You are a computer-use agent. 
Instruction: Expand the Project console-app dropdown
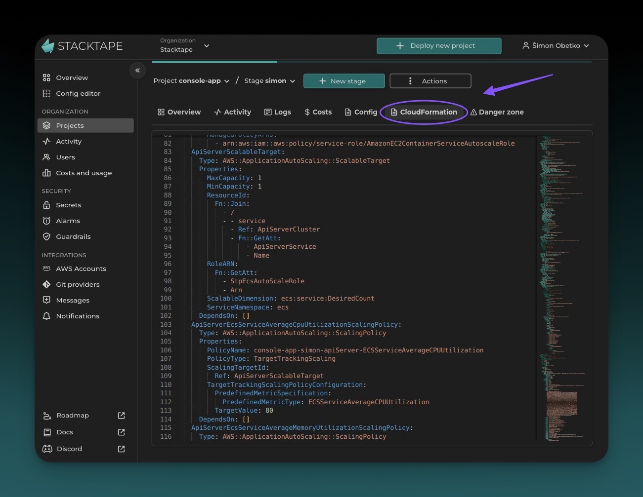point(191,81)
